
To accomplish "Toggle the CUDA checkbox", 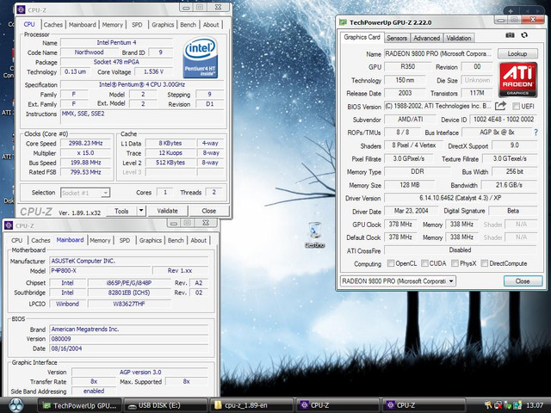I will (424, 263).
